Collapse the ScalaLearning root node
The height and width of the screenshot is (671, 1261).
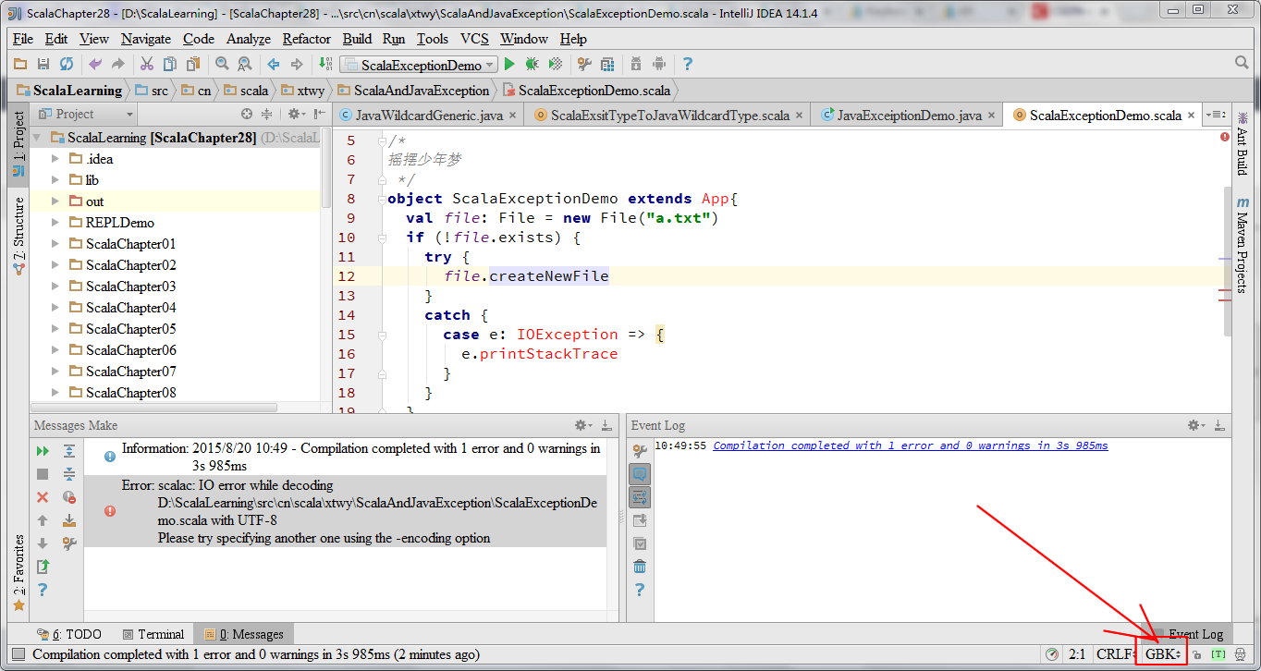(37, 138)
